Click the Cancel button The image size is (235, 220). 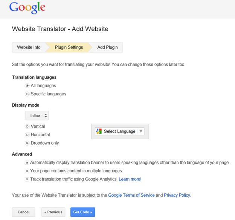(23, 212)
